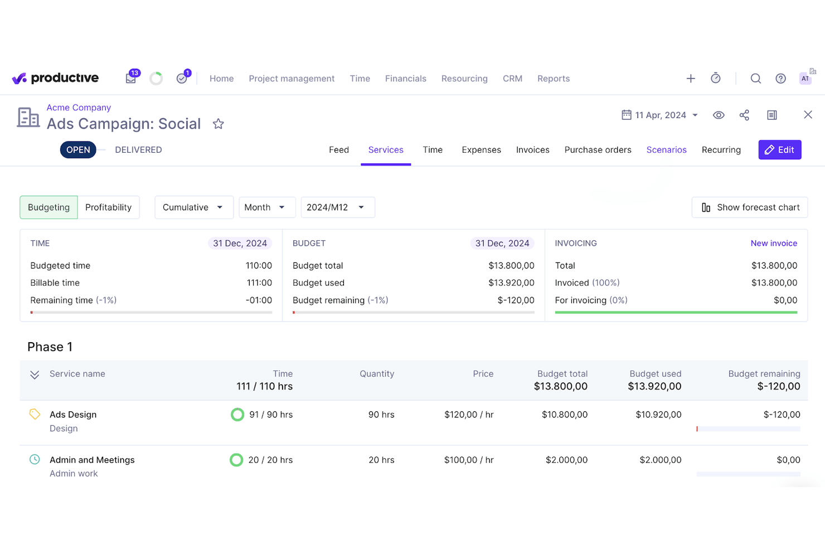825x550 pixels.
Task: Toggle the eye visibility icon
Action: tap(719, 115)
